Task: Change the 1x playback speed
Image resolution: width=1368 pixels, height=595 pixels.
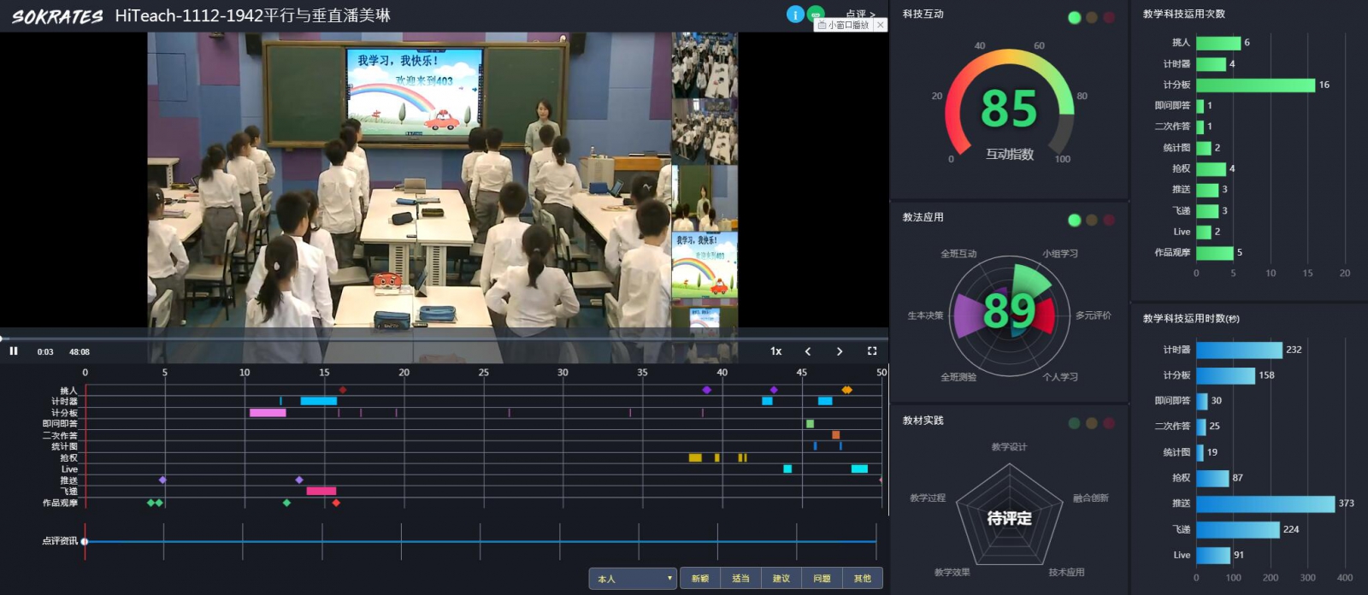Action: pos(776,351)
